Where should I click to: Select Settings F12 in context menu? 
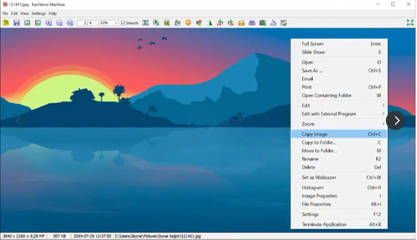[x=339, y=214]
